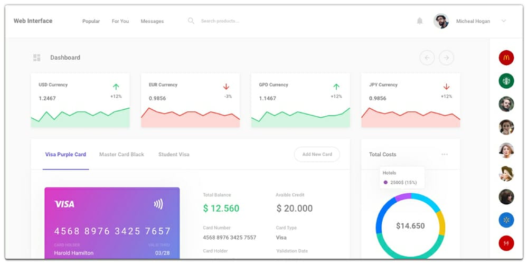Click the Micheal Hogan username
Viewport: 528px width, 264px height.
pos(473,21)
